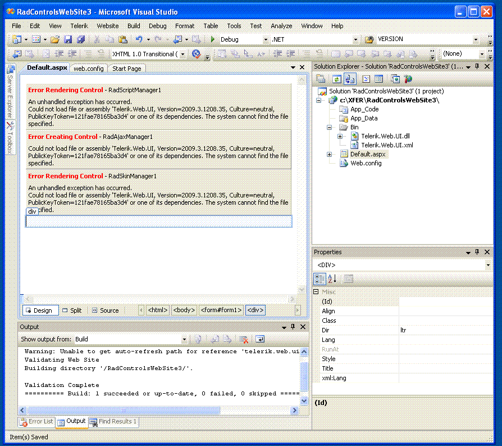
Task: Click ASP.NET Configuration globe icon
Action: tap(408, 79)
